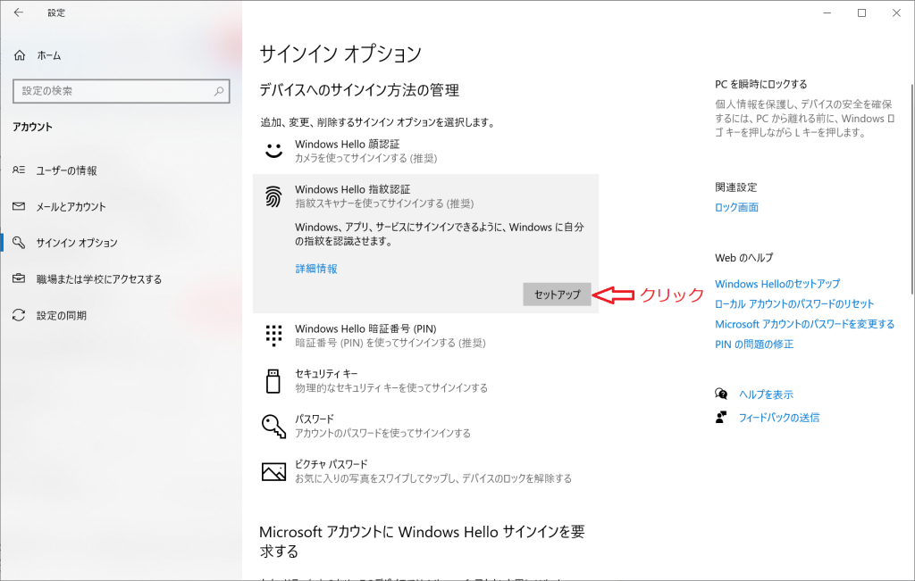Image resolution: width=915 pixels, height=581 pixels.
Task: Click the help chat bubble icon
Action: [x=721, y=394]
